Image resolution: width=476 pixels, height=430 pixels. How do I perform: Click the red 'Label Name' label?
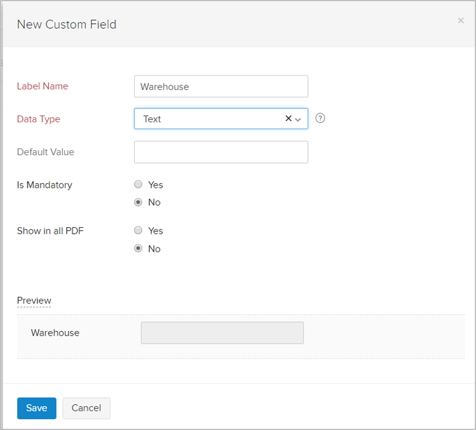(x=42, y=86)
